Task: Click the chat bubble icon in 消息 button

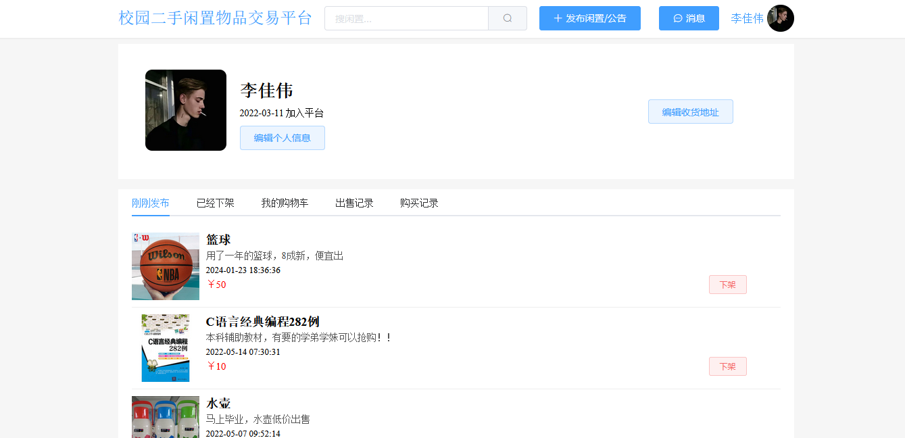Action: [x=678, y=18]
